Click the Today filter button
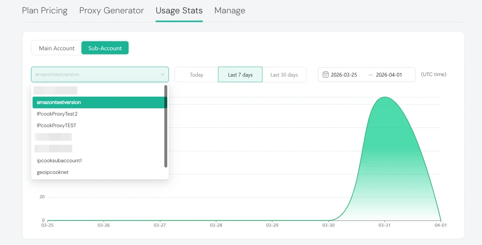The height and width of the screenshot is (245, 482). 196,75
